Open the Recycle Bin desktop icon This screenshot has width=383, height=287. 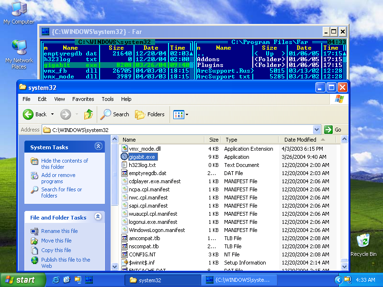click(363, 245)
